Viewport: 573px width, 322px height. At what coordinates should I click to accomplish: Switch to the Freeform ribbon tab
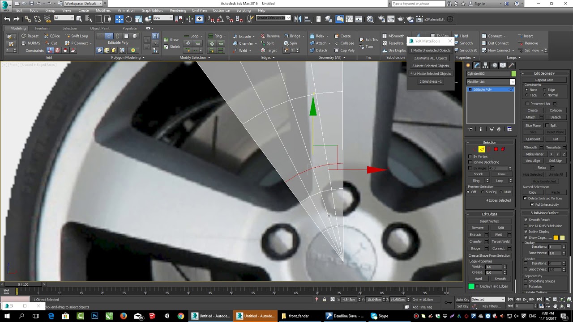coord(42,28)
